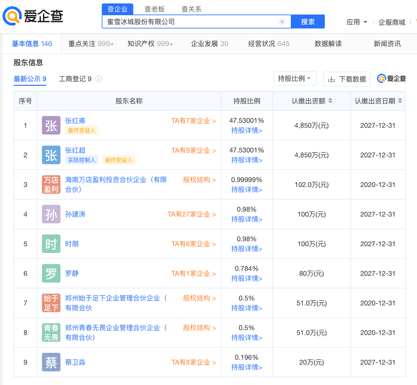Click the info icon beside 工商登记 9
This screenshot has height=385, width=417.
[99, 79]
